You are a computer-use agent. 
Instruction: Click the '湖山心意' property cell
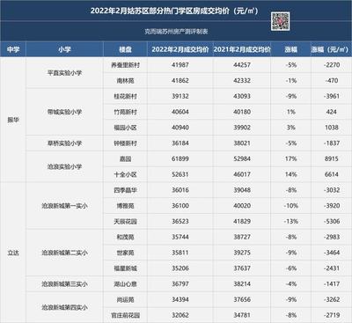pyautogui.click(x=125, y=284)
